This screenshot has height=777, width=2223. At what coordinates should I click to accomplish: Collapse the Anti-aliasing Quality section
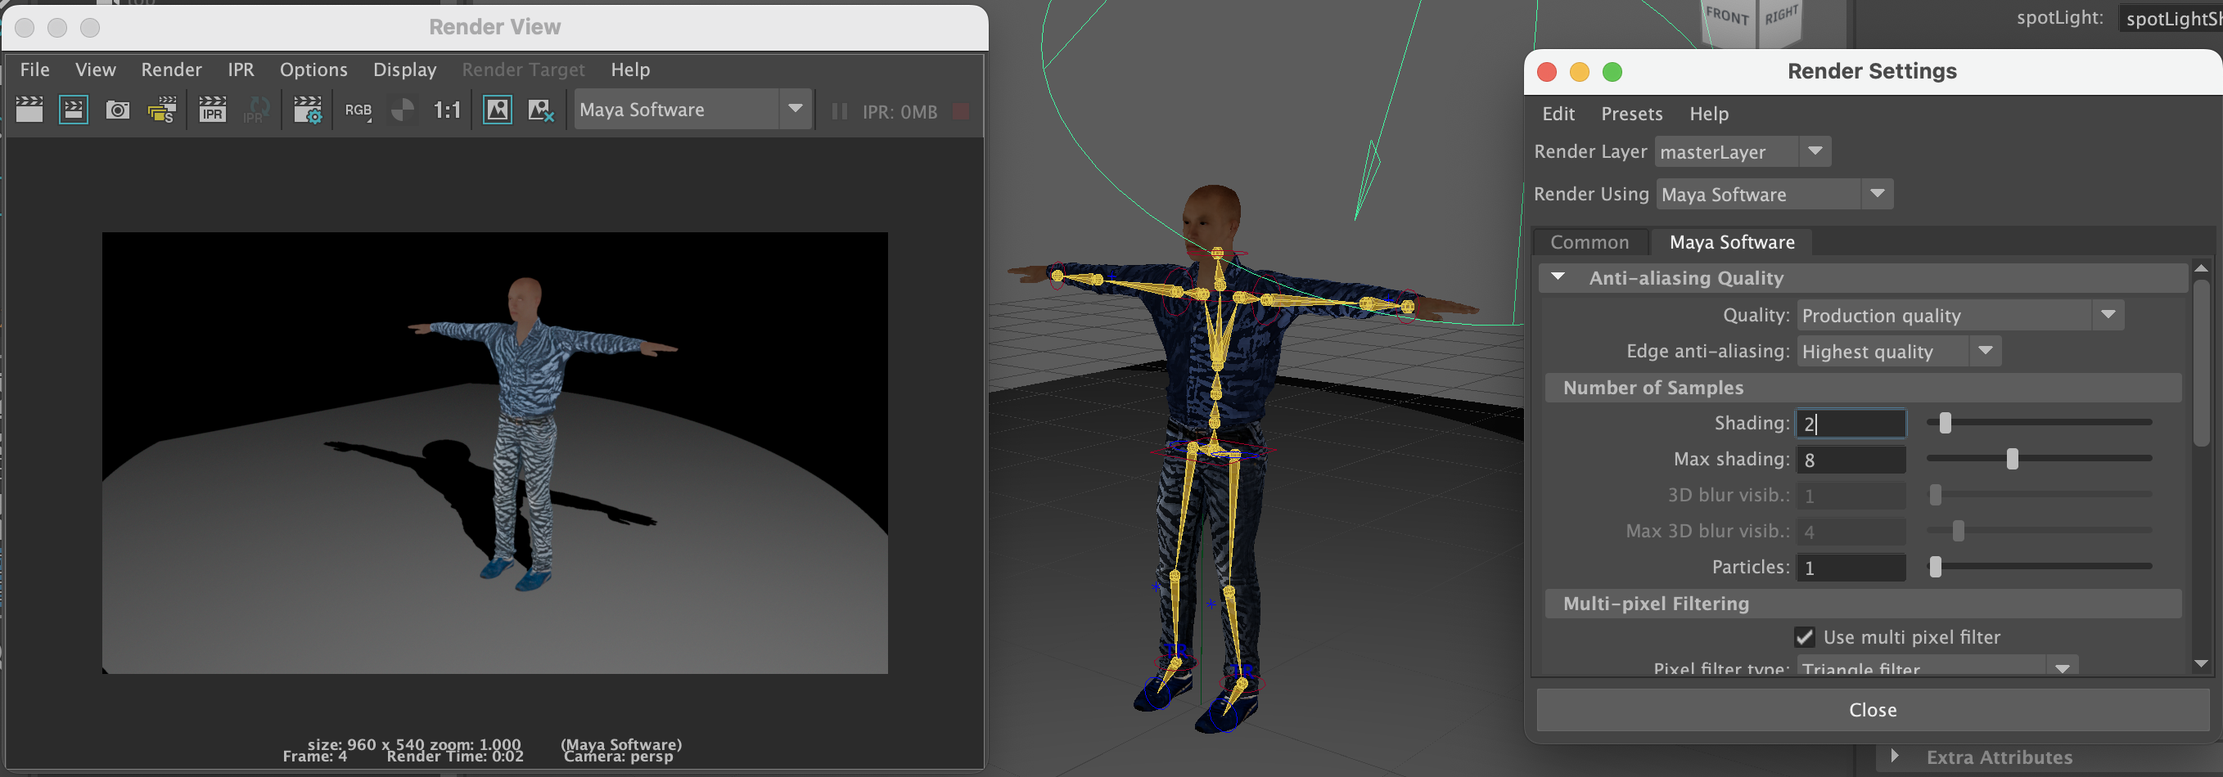click(1558, 278)
